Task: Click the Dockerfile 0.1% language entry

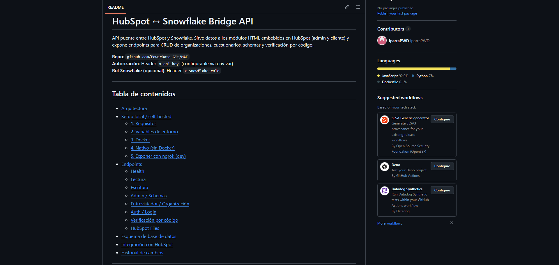Action: point(392,82)
